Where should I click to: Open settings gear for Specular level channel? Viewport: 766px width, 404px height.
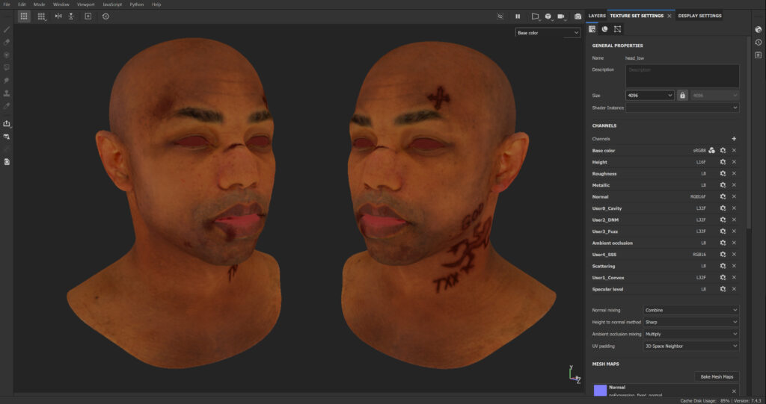click(723, 289)
